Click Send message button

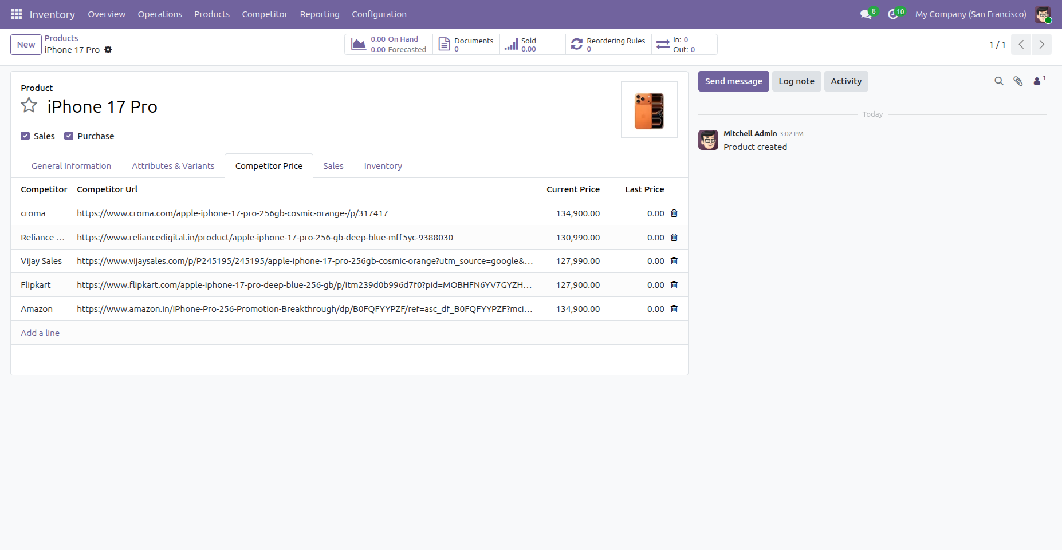(734, 81)
